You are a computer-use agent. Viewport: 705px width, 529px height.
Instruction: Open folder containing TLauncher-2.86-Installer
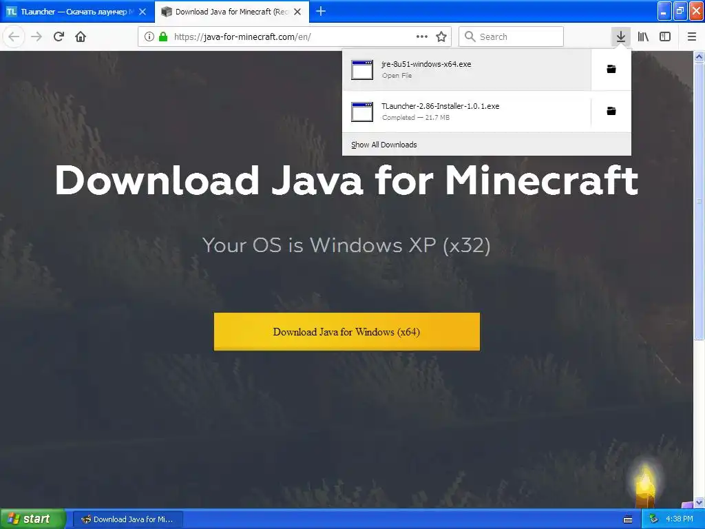pos(611,111)
